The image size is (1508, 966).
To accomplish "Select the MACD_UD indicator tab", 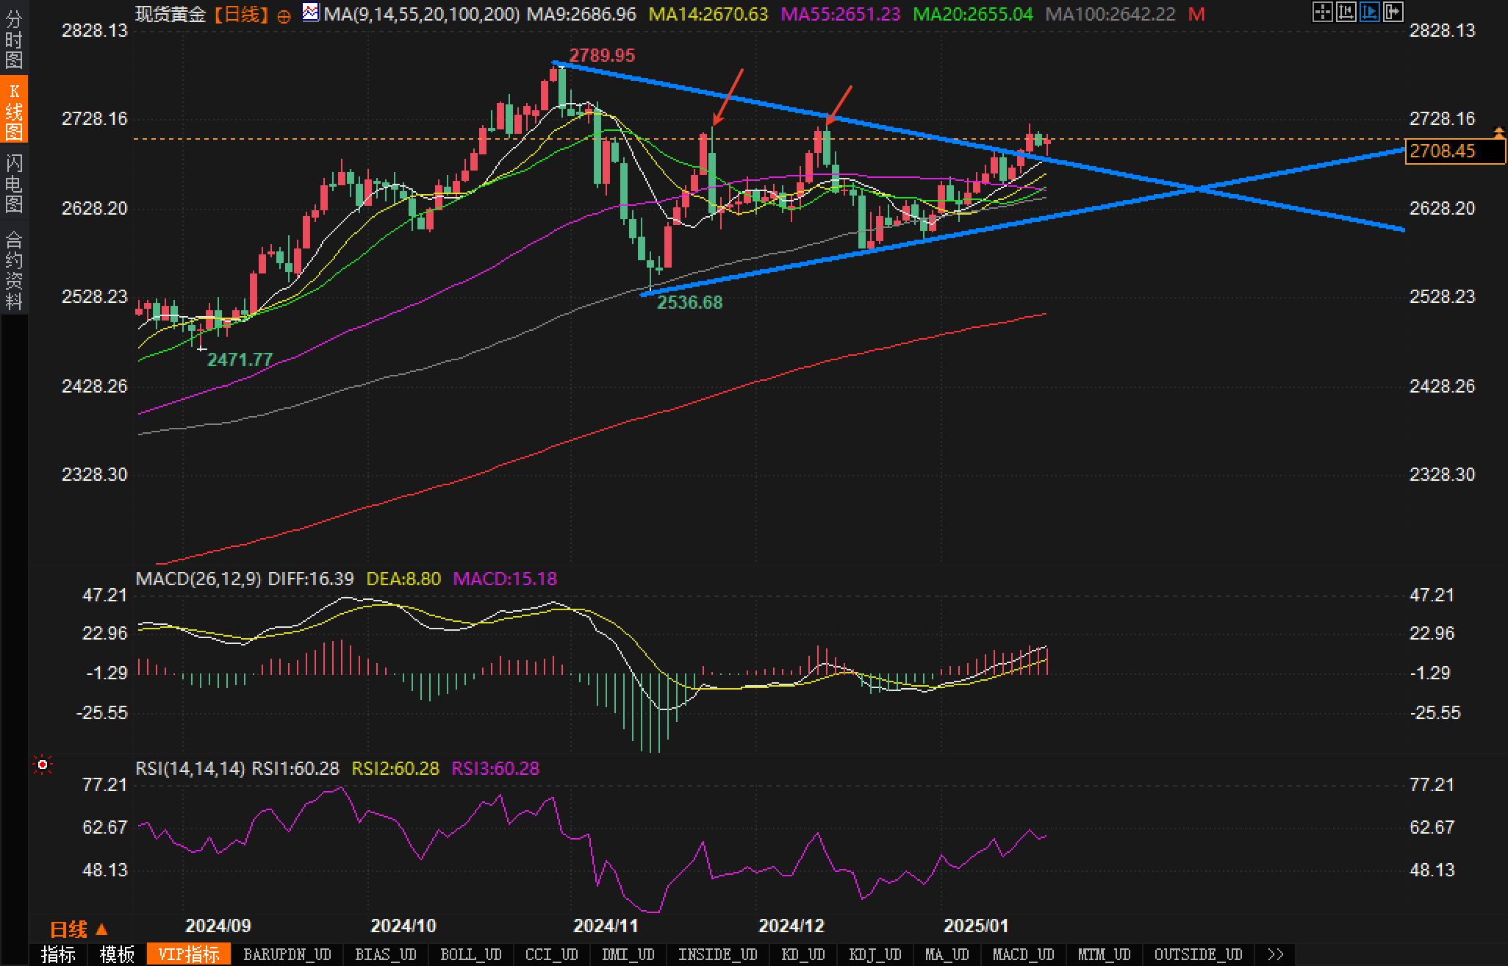I will 1023,954.
